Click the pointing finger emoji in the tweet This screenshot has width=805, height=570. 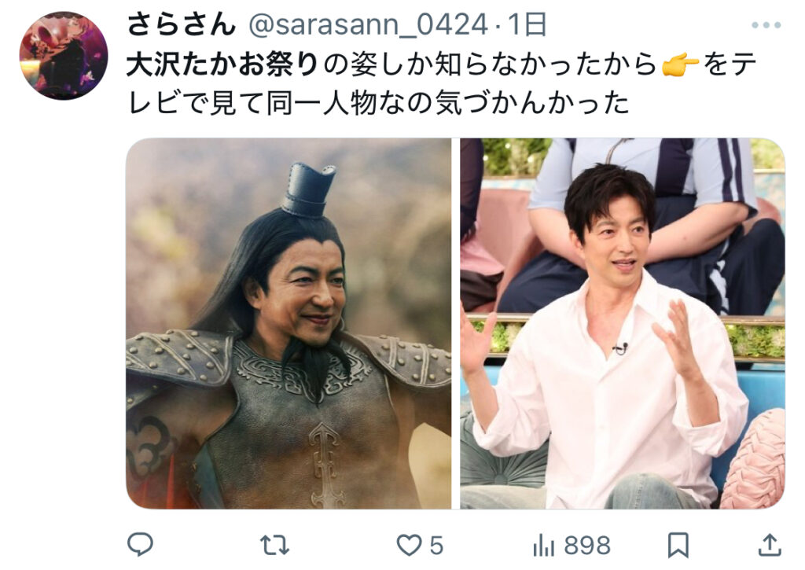[680, 65]
